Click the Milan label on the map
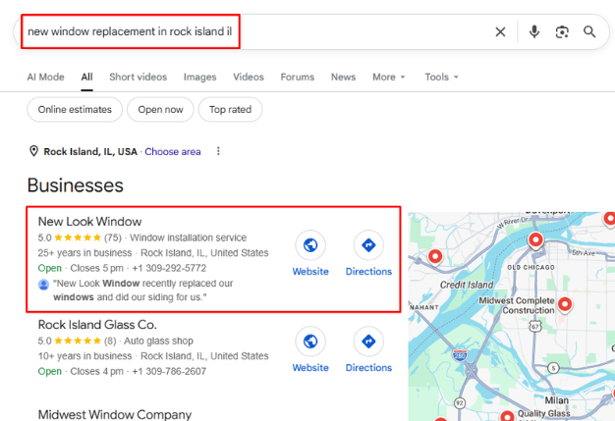This screenshot has height=421, width=615. click(x=556, y=400)
